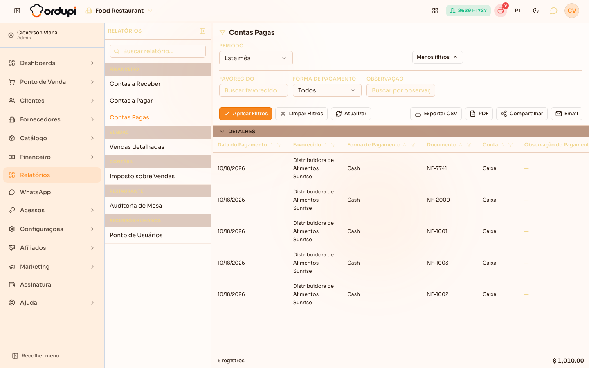Click the Aplicar Filtros button
Screen dimensions: 589x368
tap(245, 114)
